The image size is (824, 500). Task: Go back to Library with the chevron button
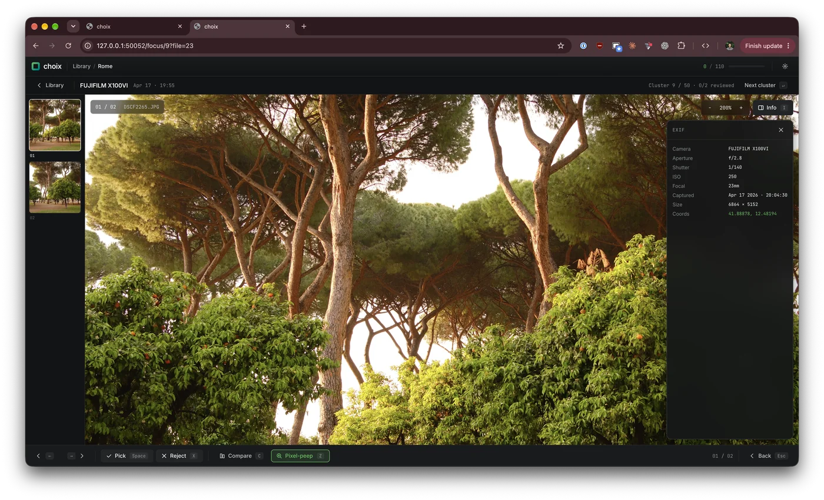(x=51, y=85)
